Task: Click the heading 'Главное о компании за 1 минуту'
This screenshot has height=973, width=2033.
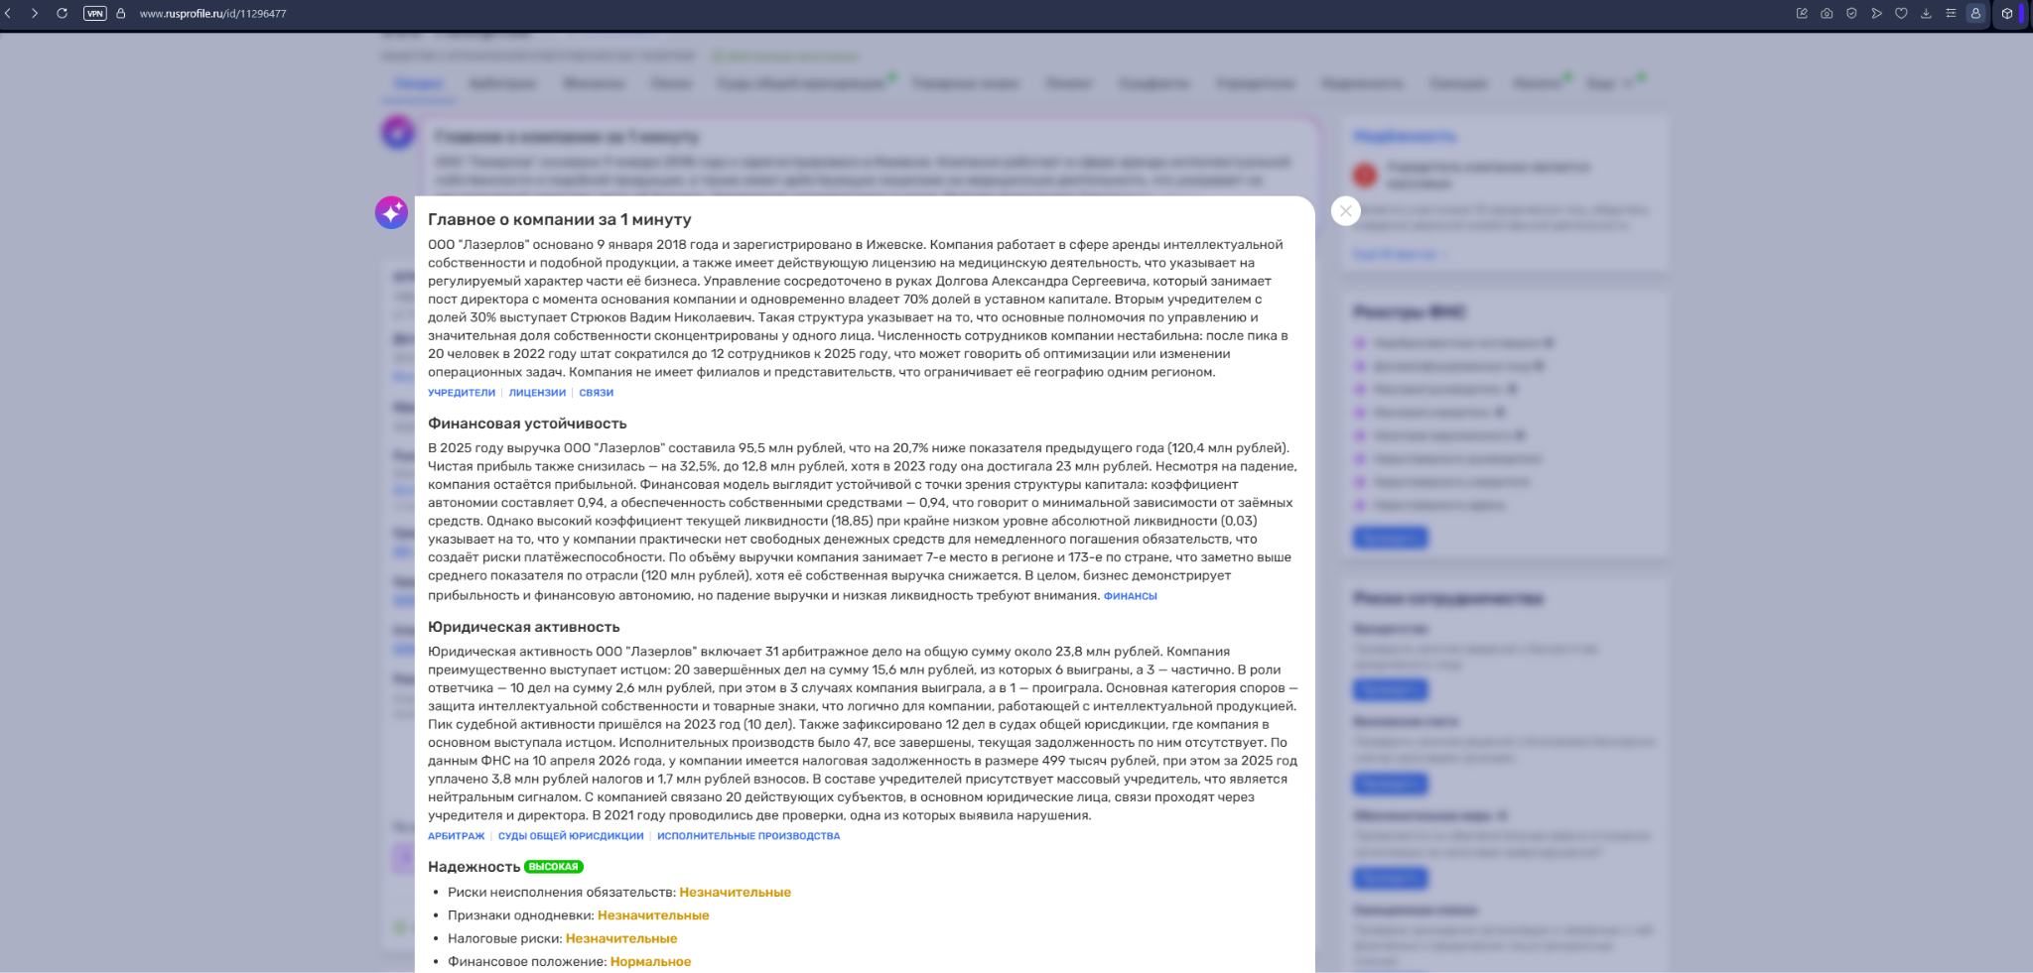Action: [x=560, y=219]
